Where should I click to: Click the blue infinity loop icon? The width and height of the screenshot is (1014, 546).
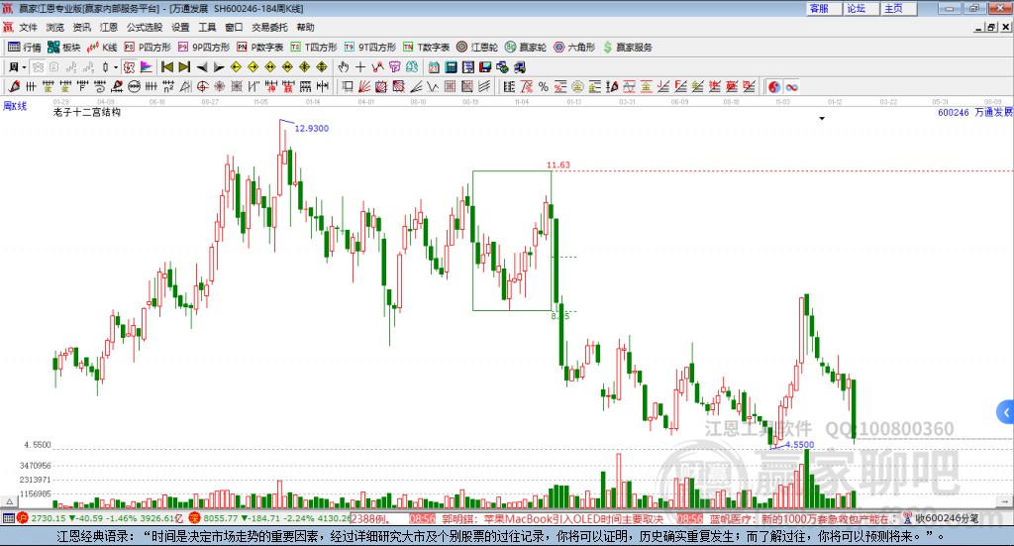click(791, 86)
